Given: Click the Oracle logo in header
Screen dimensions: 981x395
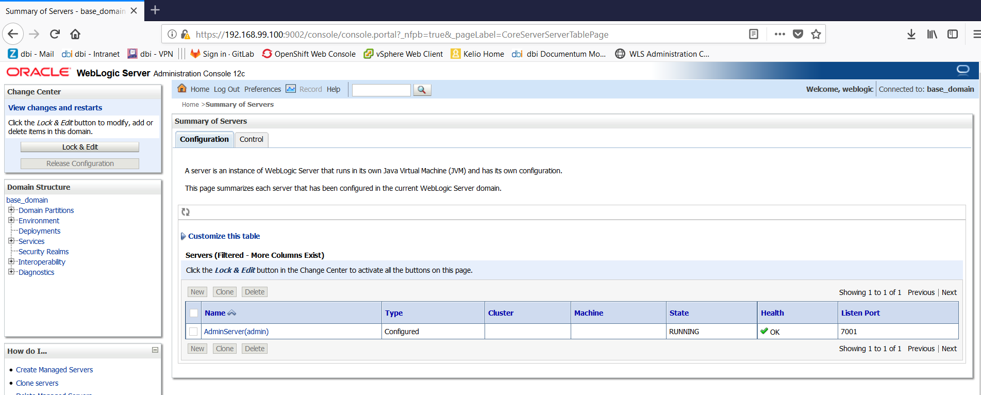Looking at the screenshot, I should tap(38, 72).
